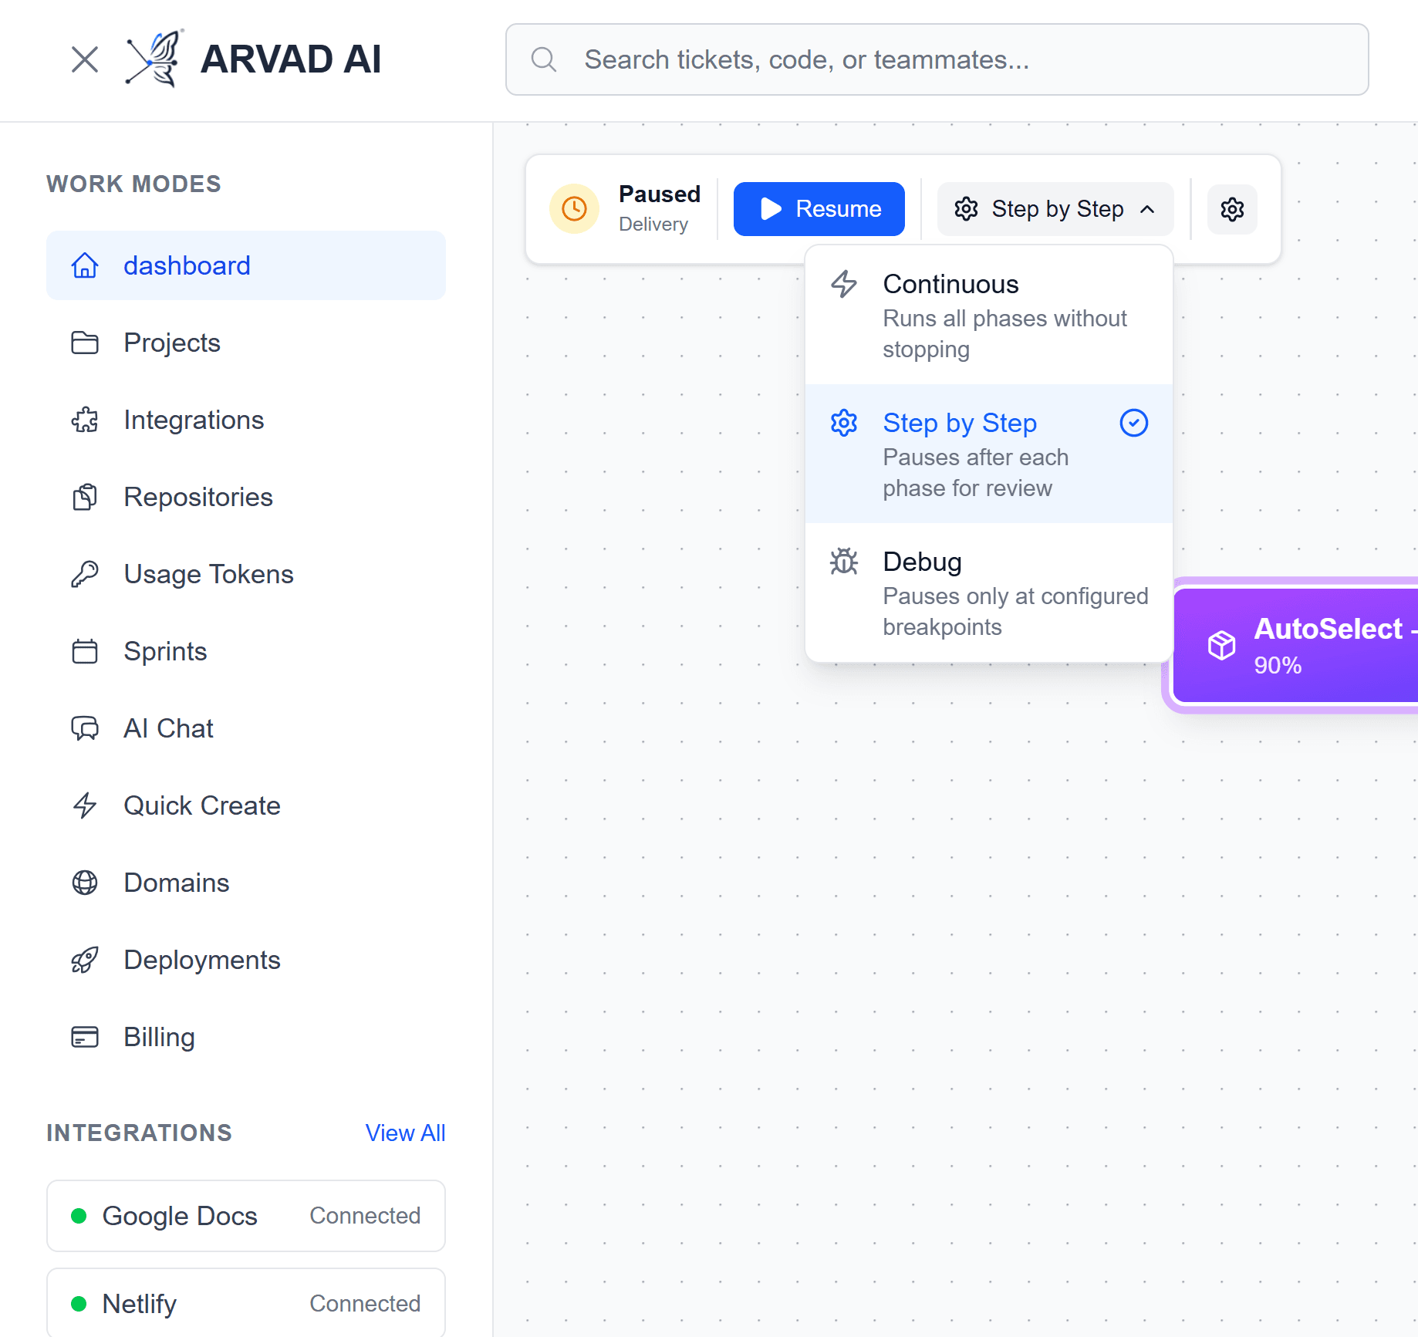Click the Debug bug icon
The width and height of the screenshot is (1418, 1337).
844,562
